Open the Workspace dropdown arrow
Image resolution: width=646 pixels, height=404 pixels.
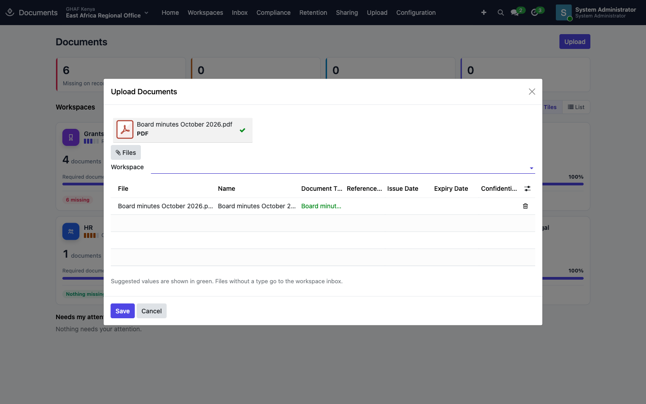tap(532, 168)
